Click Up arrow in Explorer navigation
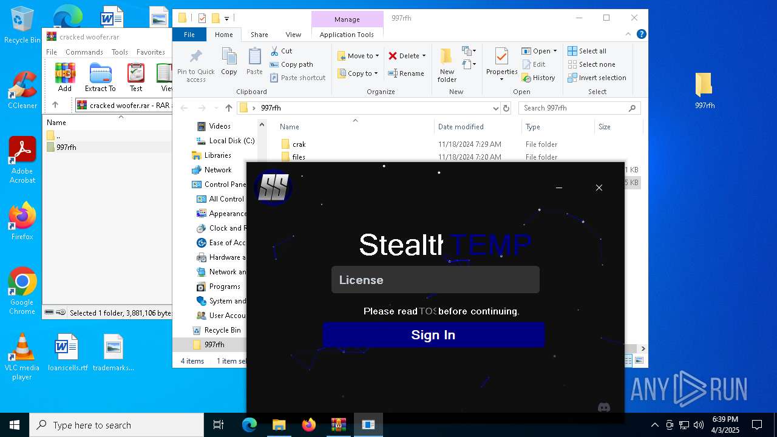The height and width of the screenshot is (437, 777). tap(229, 108)
